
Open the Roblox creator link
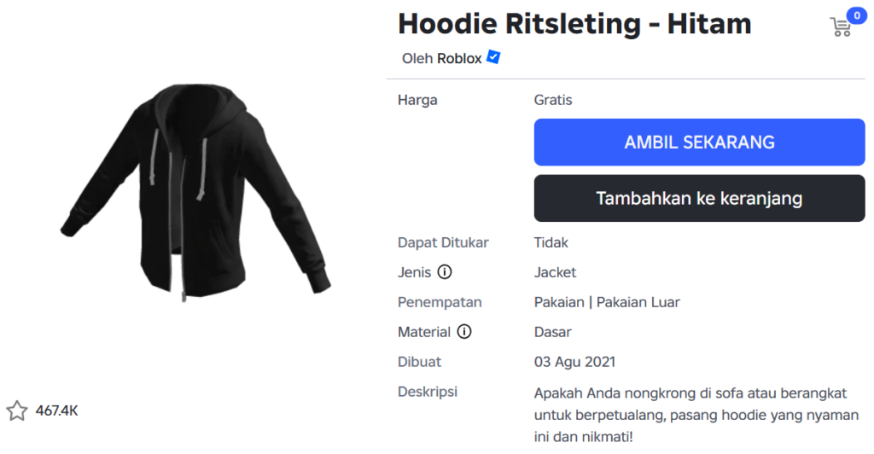[459, 59]
